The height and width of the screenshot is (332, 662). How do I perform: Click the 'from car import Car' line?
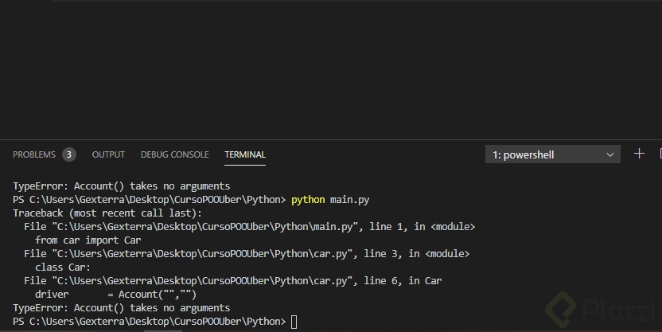point(88,240)
